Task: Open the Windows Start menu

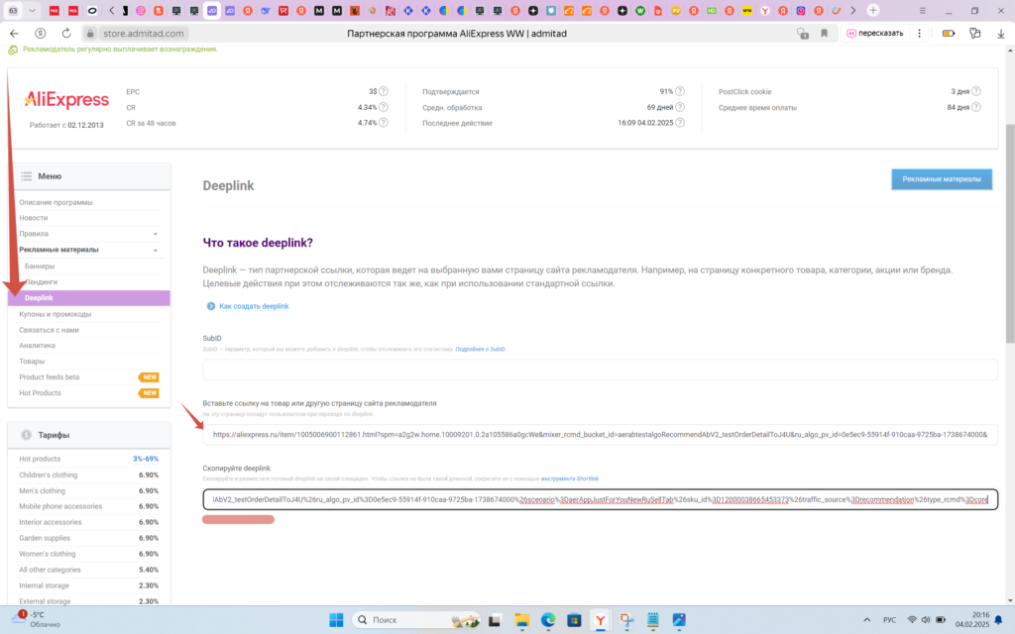Action: (336, 620)
